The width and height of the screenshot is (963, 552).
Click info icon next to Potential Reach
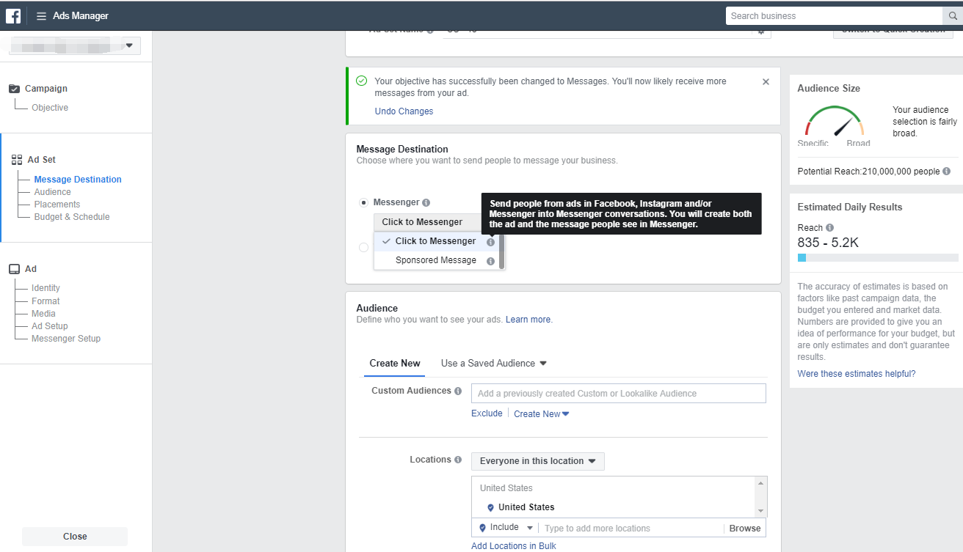(x=946, y=172)
